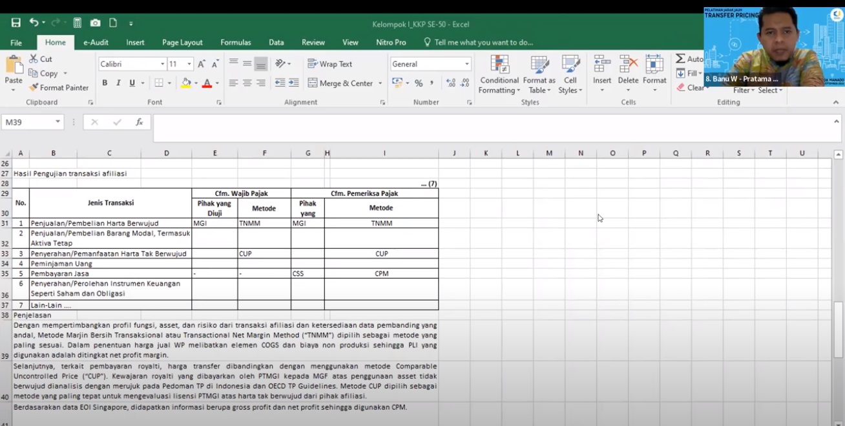Open the font name dropdown Calibri
845x426 pixels.
163,64
